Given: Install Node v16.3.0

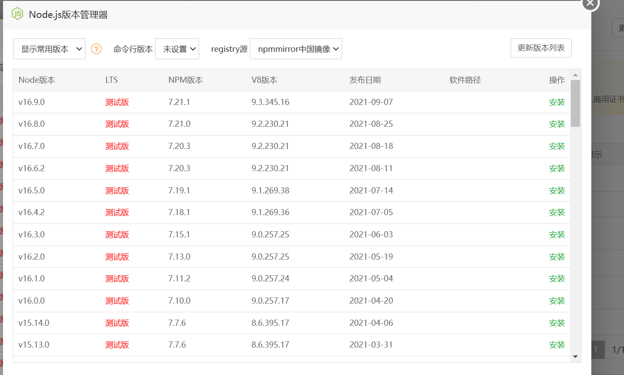Looking at the screenshot, I should (x=557, y=235).
